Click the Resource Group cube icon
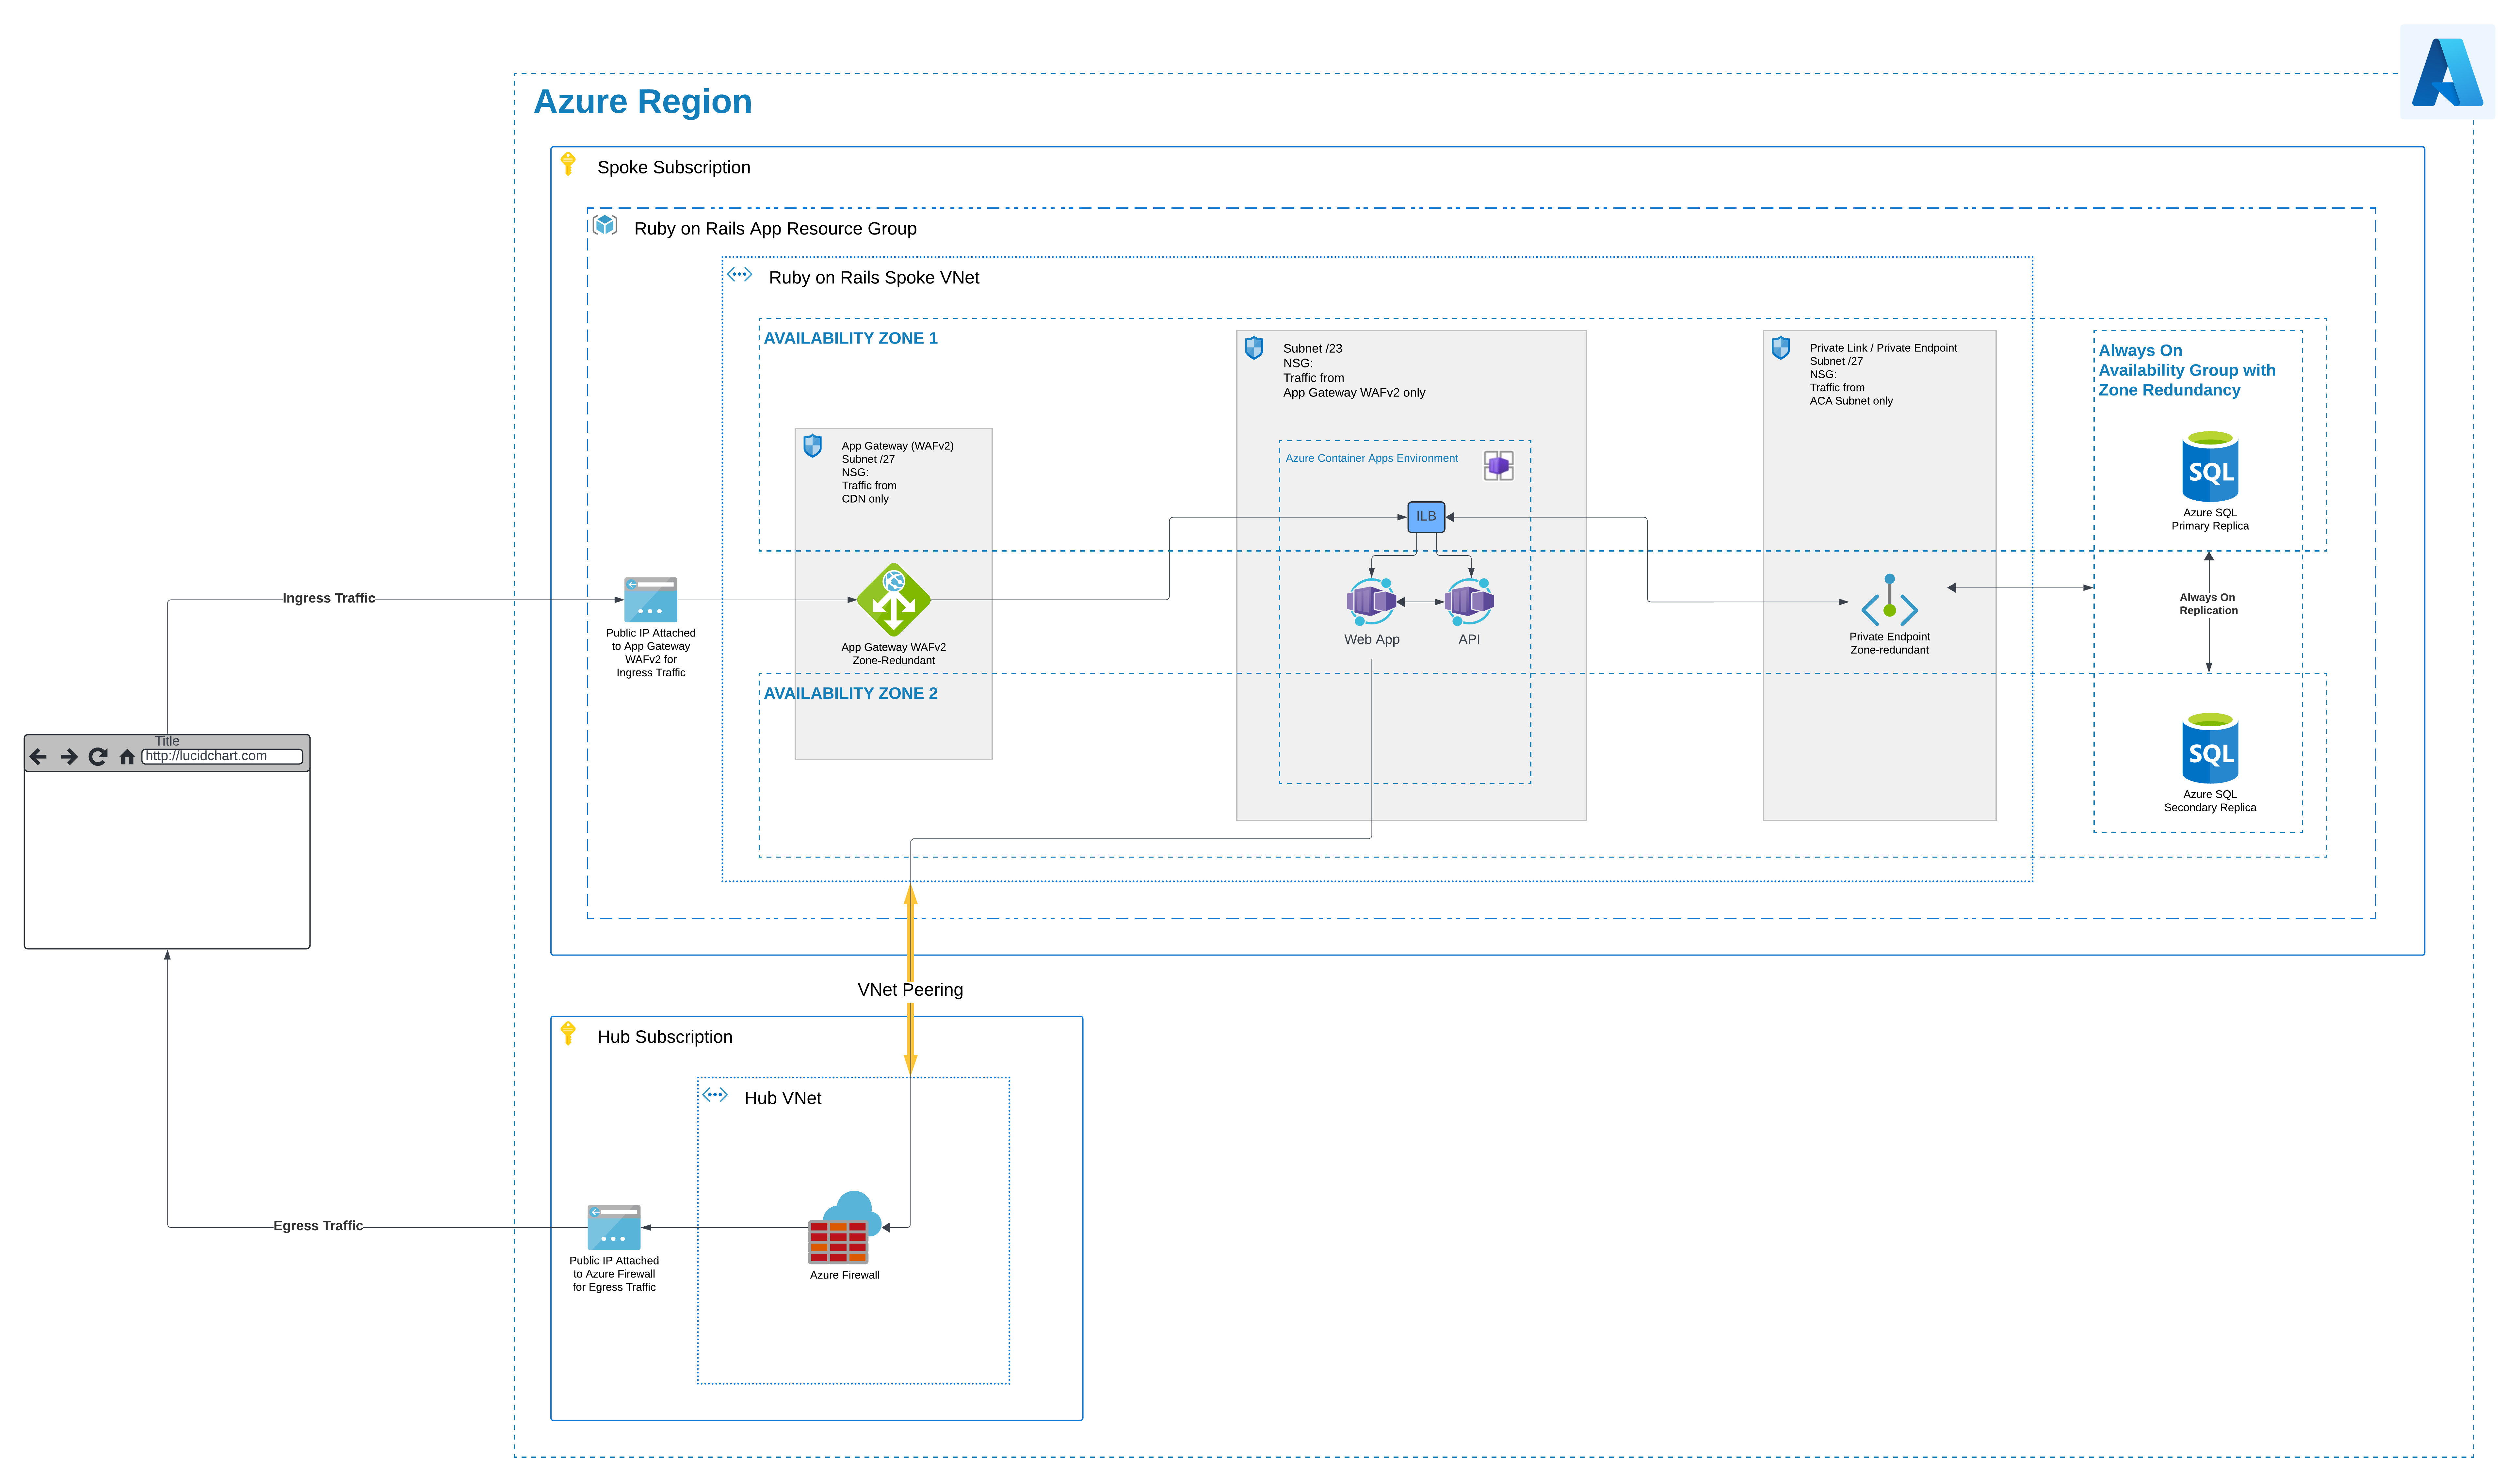2520x1482 pixels. click(605, 225)
